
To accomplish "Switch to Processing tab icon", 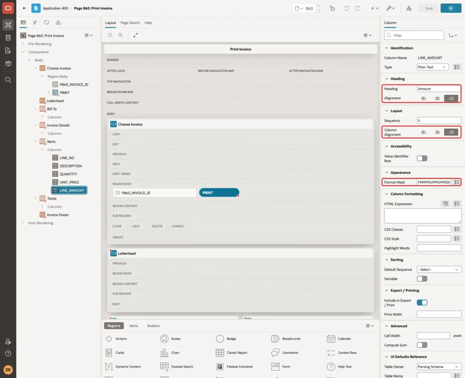I will (47, 23).
